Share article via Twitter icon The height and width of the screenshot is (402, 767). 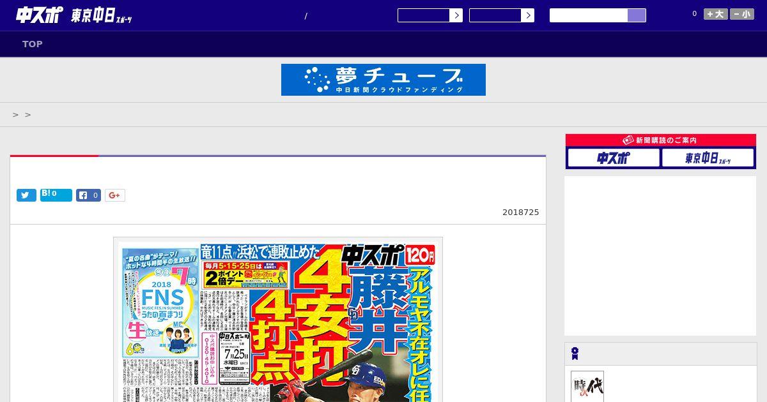(x=26, y=195)
